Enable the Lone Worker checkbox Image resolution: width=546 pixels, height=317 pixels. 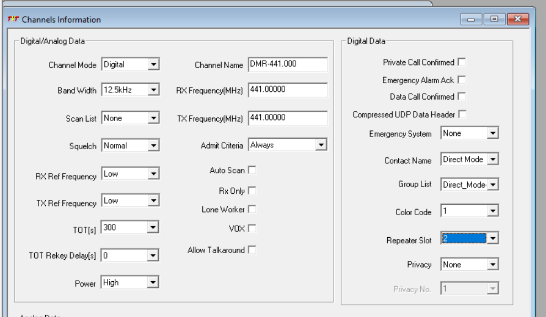(252, 209)
